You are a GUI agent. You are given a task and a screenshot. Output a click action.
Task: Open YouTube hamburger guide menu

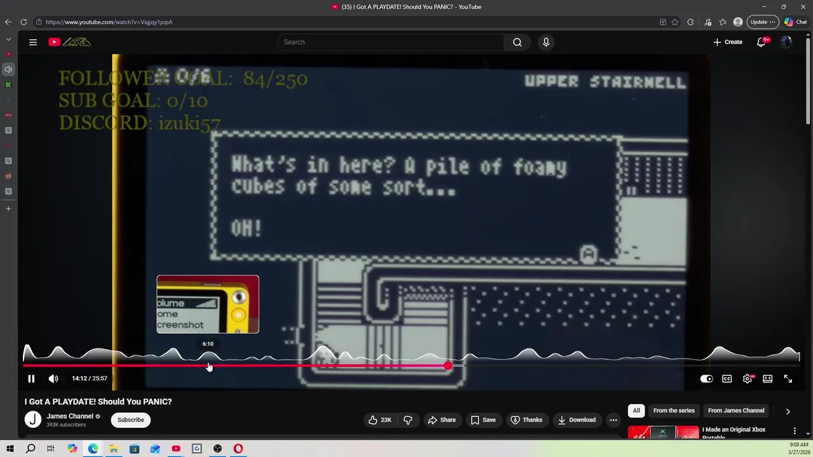click(x=33, y=42)
